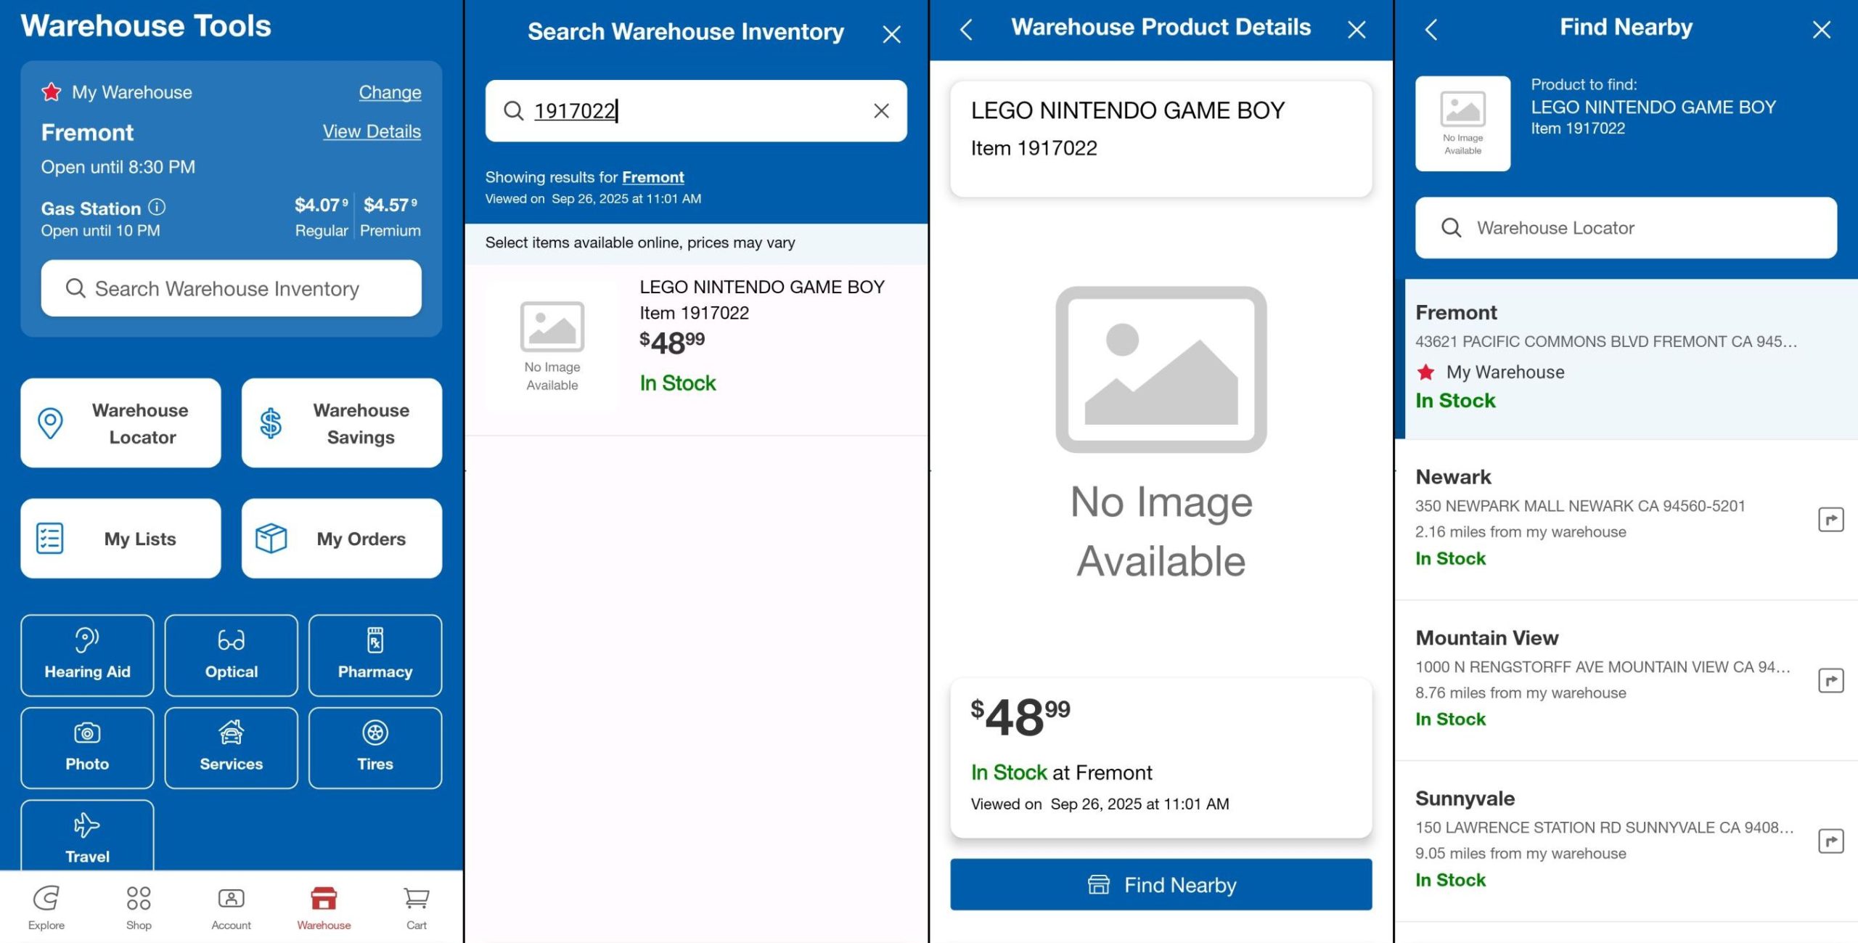1858x943 pixels.
Task: Clear the 1917022 search text
Action: pyautogui.click(x=880, y=110)
